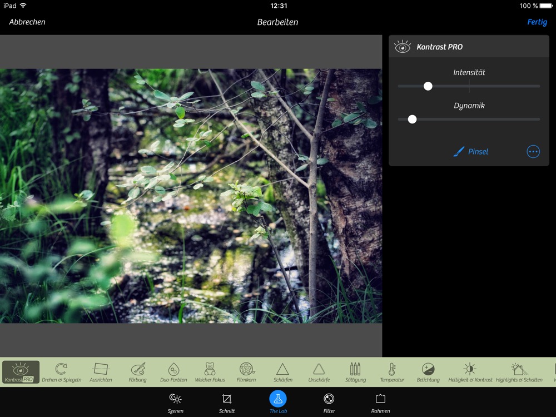This screenshot has width=556, height=417.
Task: Activate the Pinsel brush option
Action: tap(470, 151)
